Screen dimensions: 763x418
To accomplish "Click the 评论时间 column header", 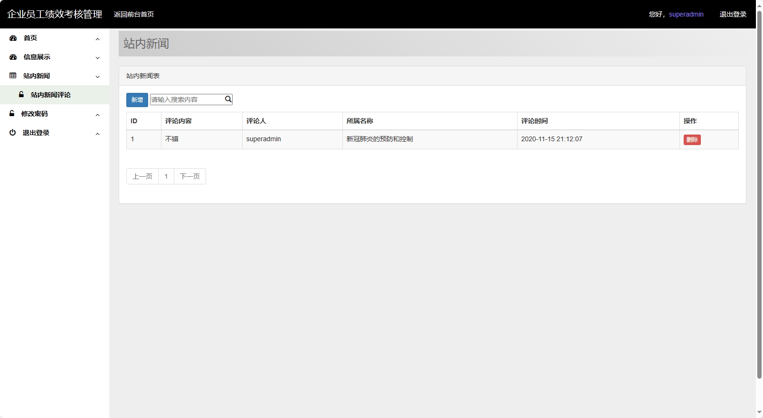I will tap(598, 121).
